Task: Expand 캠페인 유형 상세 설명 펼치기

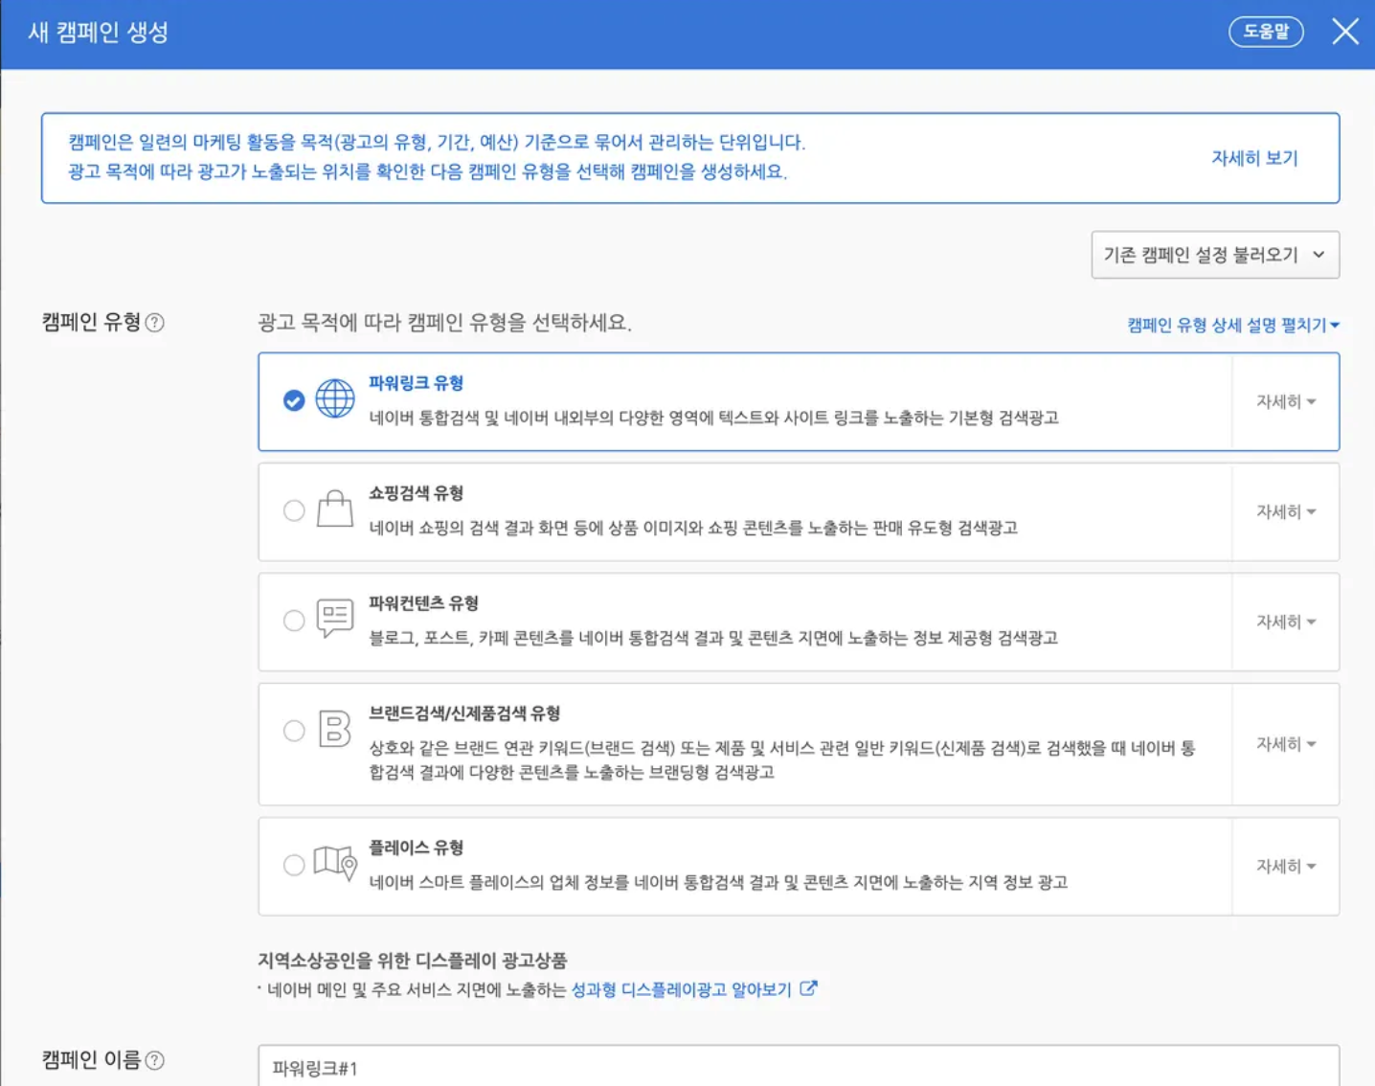Action: pyautogui.click(x=1233, y=326)
